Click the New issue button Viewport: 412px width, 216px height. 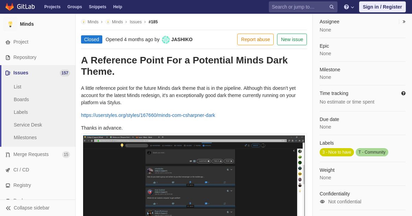point(292,39)
